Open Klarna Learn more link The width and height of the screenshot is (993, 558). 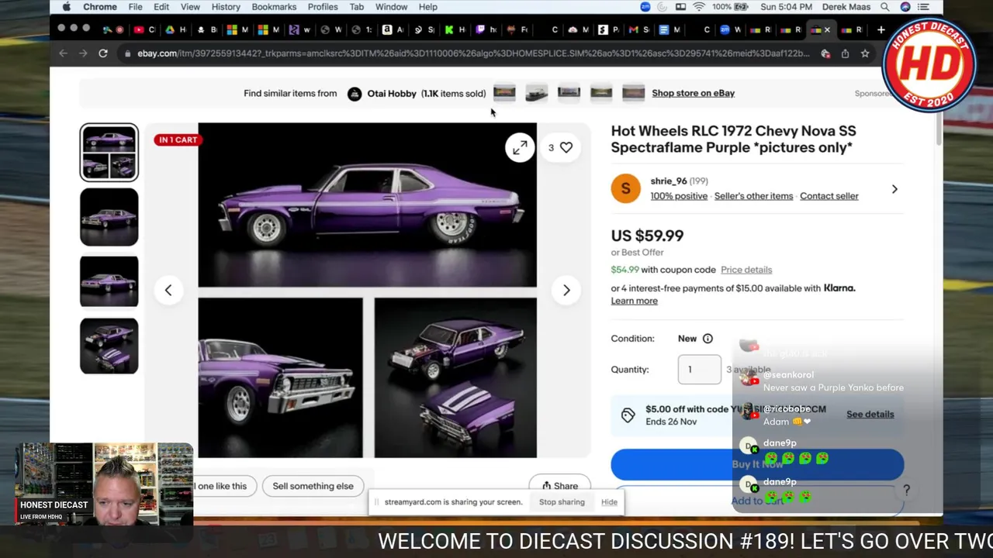pos(634,301)
